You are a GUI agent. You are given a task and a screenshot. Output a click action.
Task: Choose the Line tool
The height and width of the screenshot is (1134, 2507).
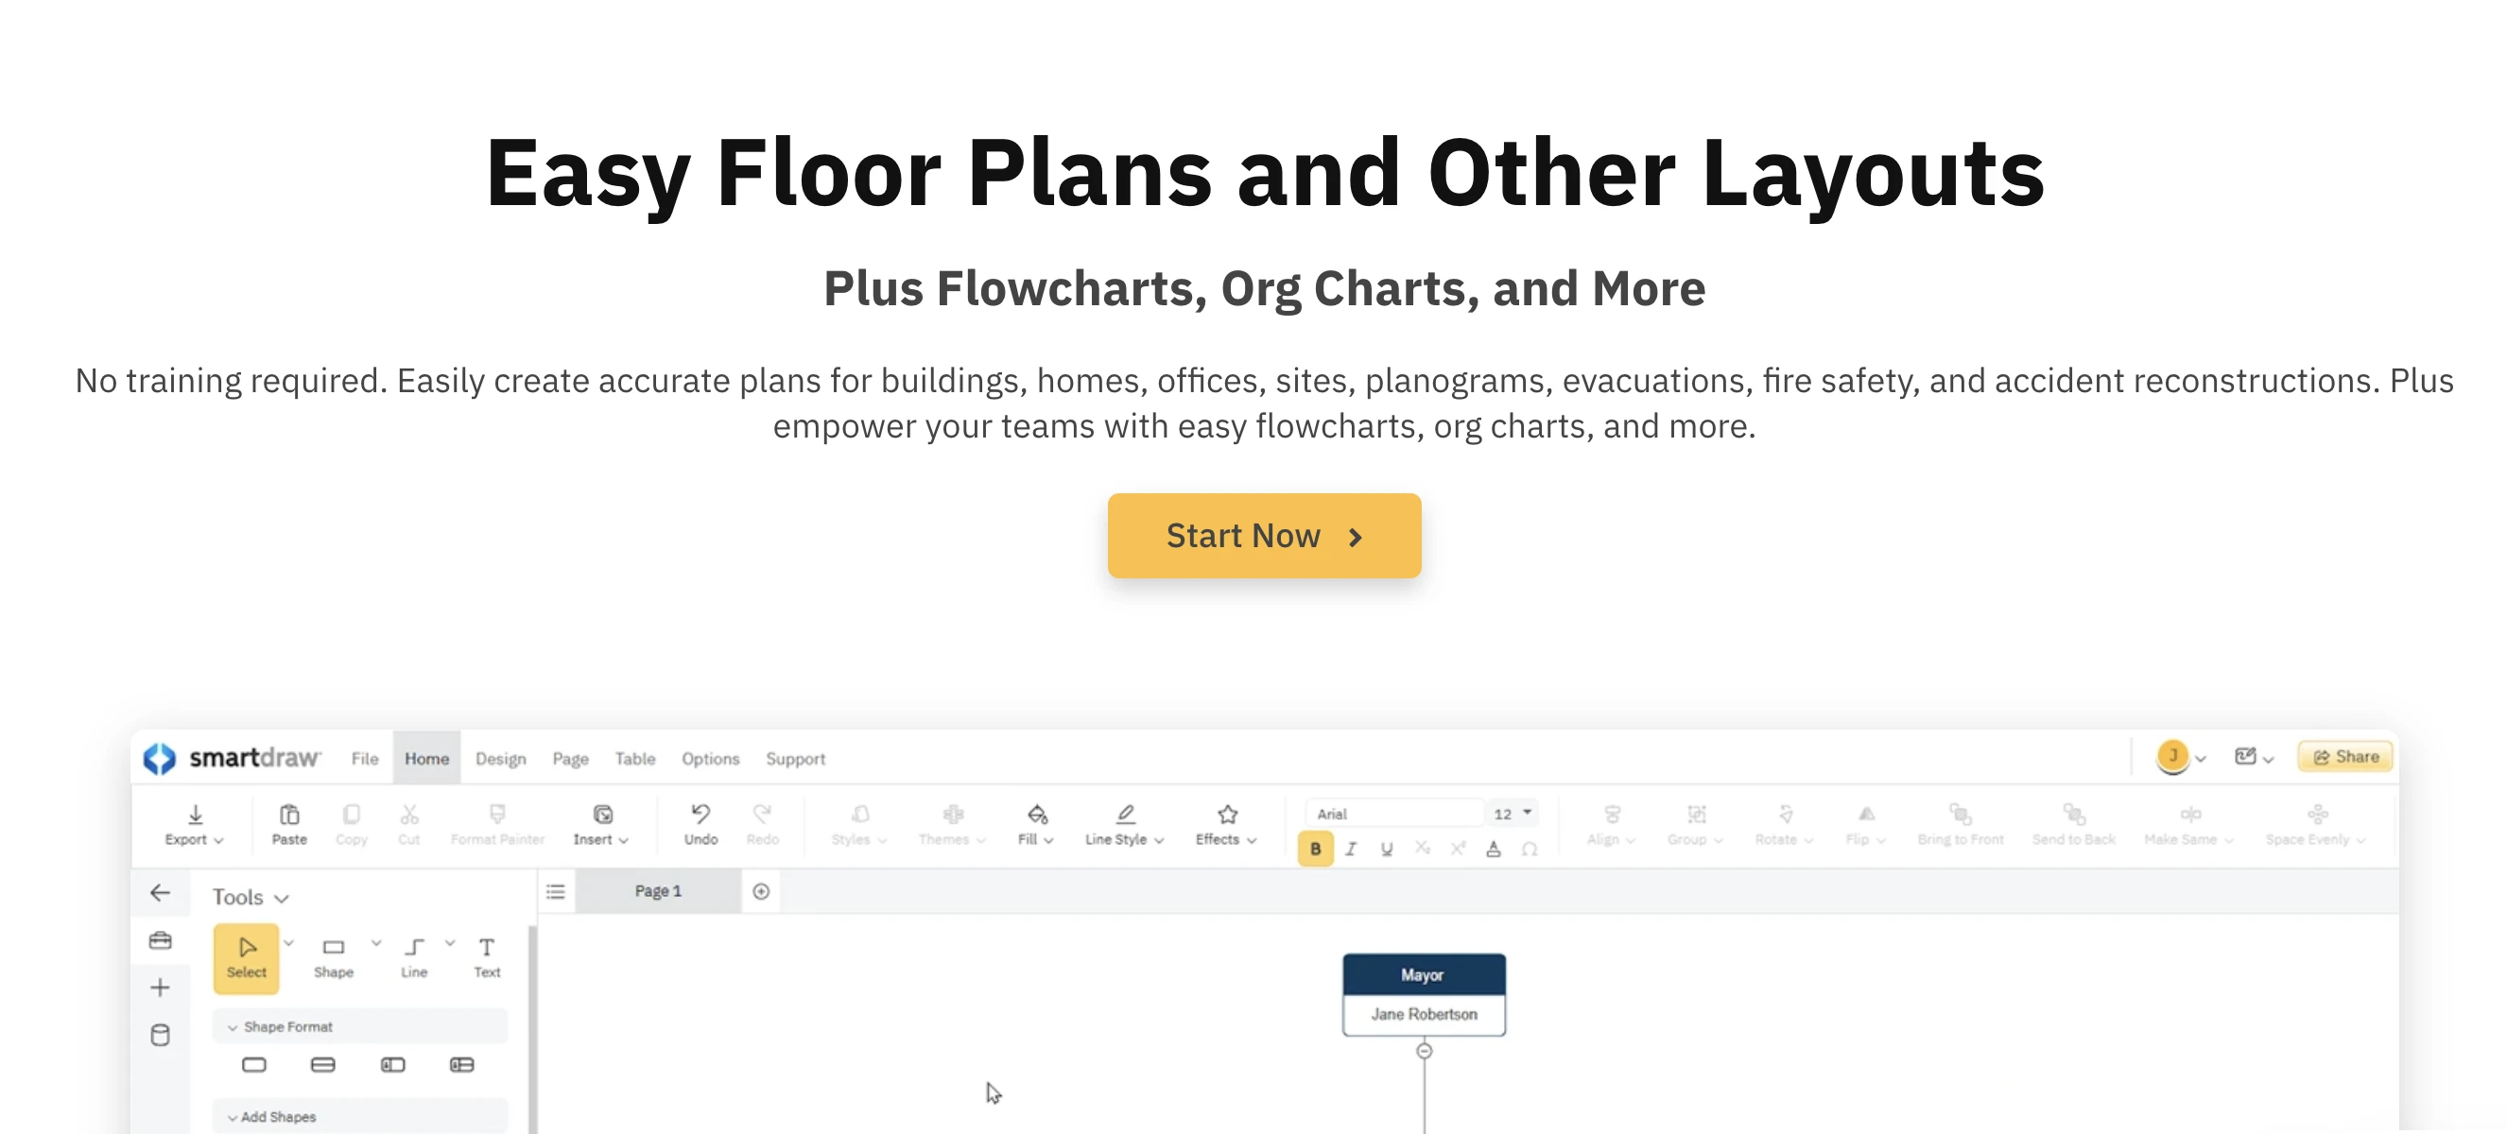414,958
